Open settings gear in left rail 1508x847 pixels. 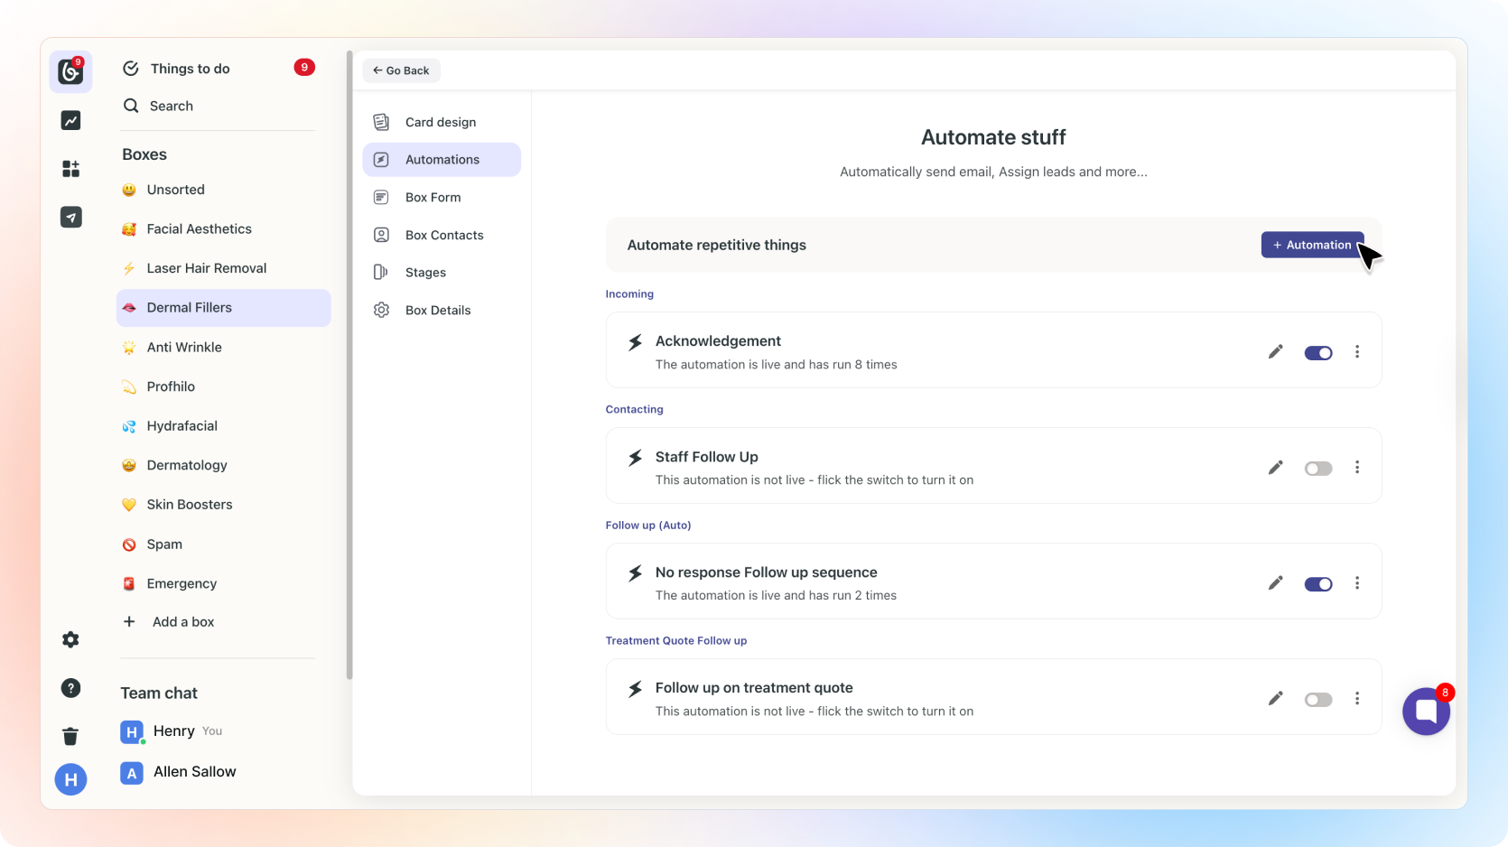[70, 639]
